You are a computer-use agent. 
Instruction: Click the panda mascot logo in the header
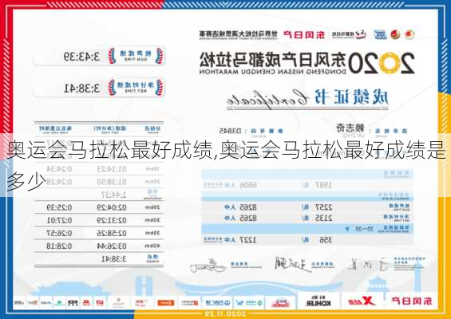(x=361, y=34)
